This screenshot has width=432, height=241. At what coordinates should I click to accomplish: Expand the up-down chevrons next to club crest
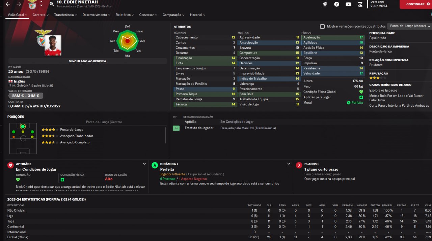tap(41, 4)
